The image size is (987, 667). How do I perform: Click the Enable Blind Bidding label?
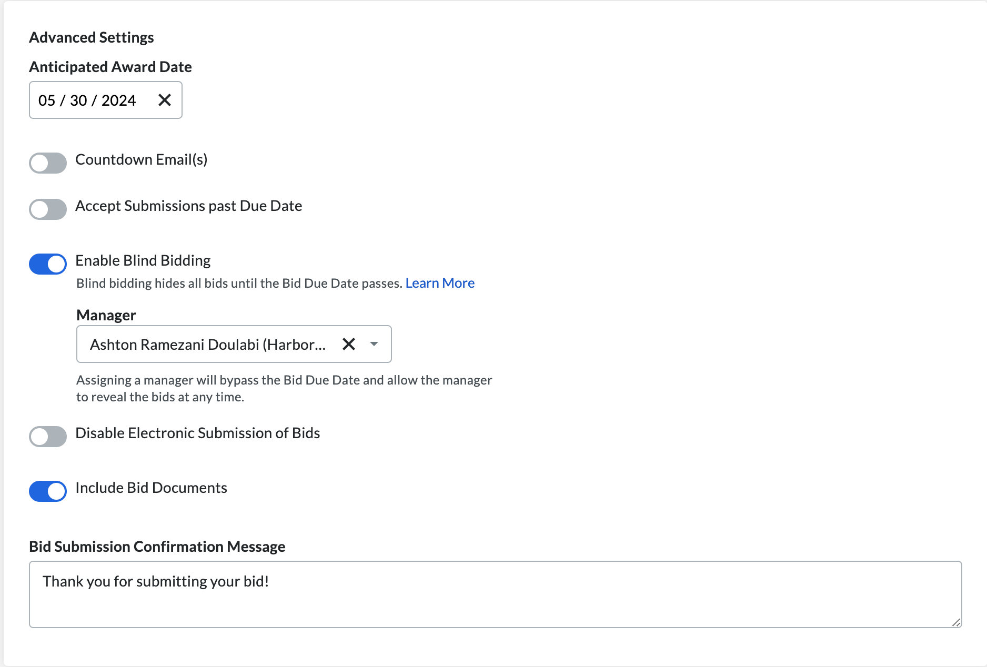[143, 260]
